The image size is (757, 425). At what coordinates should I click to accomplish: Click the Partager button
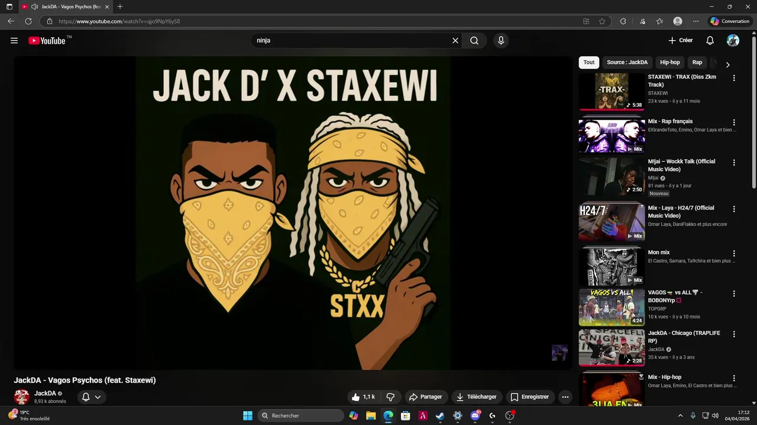point(426,397)
